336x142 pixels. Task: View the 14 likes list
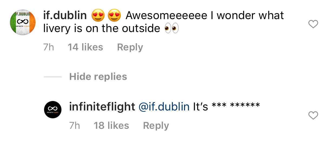[x=85, y=47]
